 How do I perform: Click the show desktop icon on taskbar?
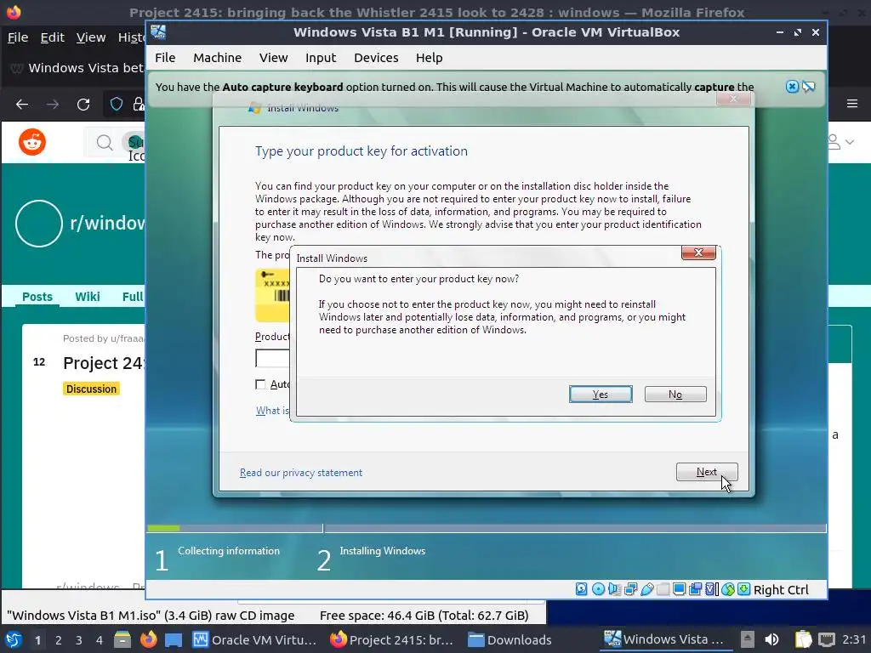click(x=174, y=639)
